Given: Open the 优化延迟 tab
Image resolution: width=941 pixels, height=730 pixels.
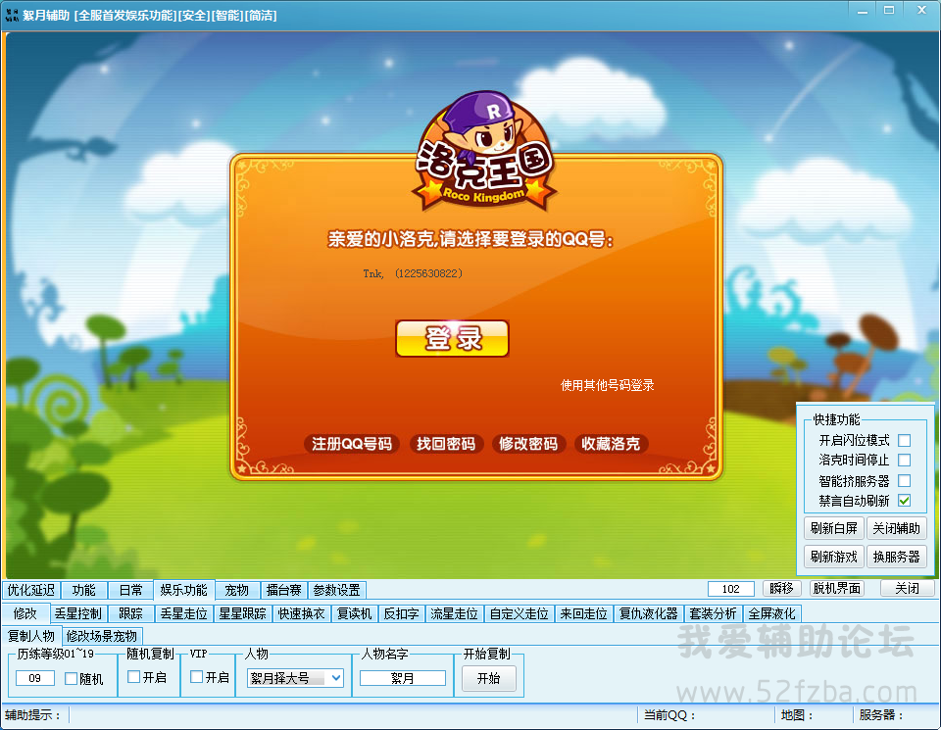Looking at the screenshot, I should pos(31,590).
